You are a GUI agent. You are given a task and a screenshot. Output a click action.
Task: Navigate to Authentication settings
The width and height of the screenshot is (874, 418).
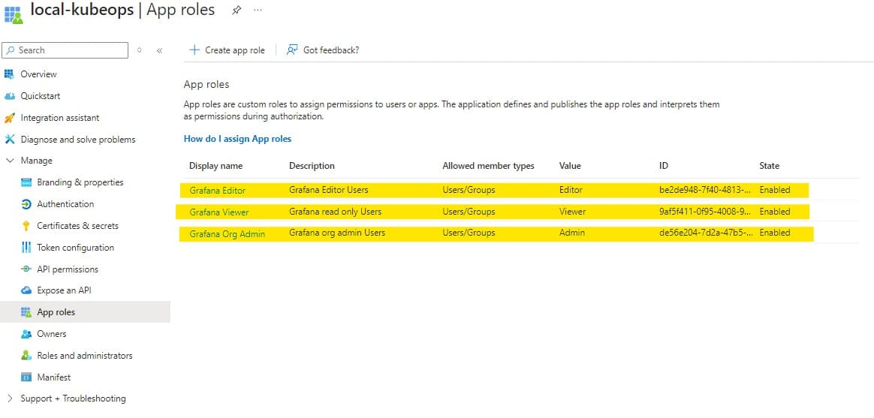coord(65,204)
